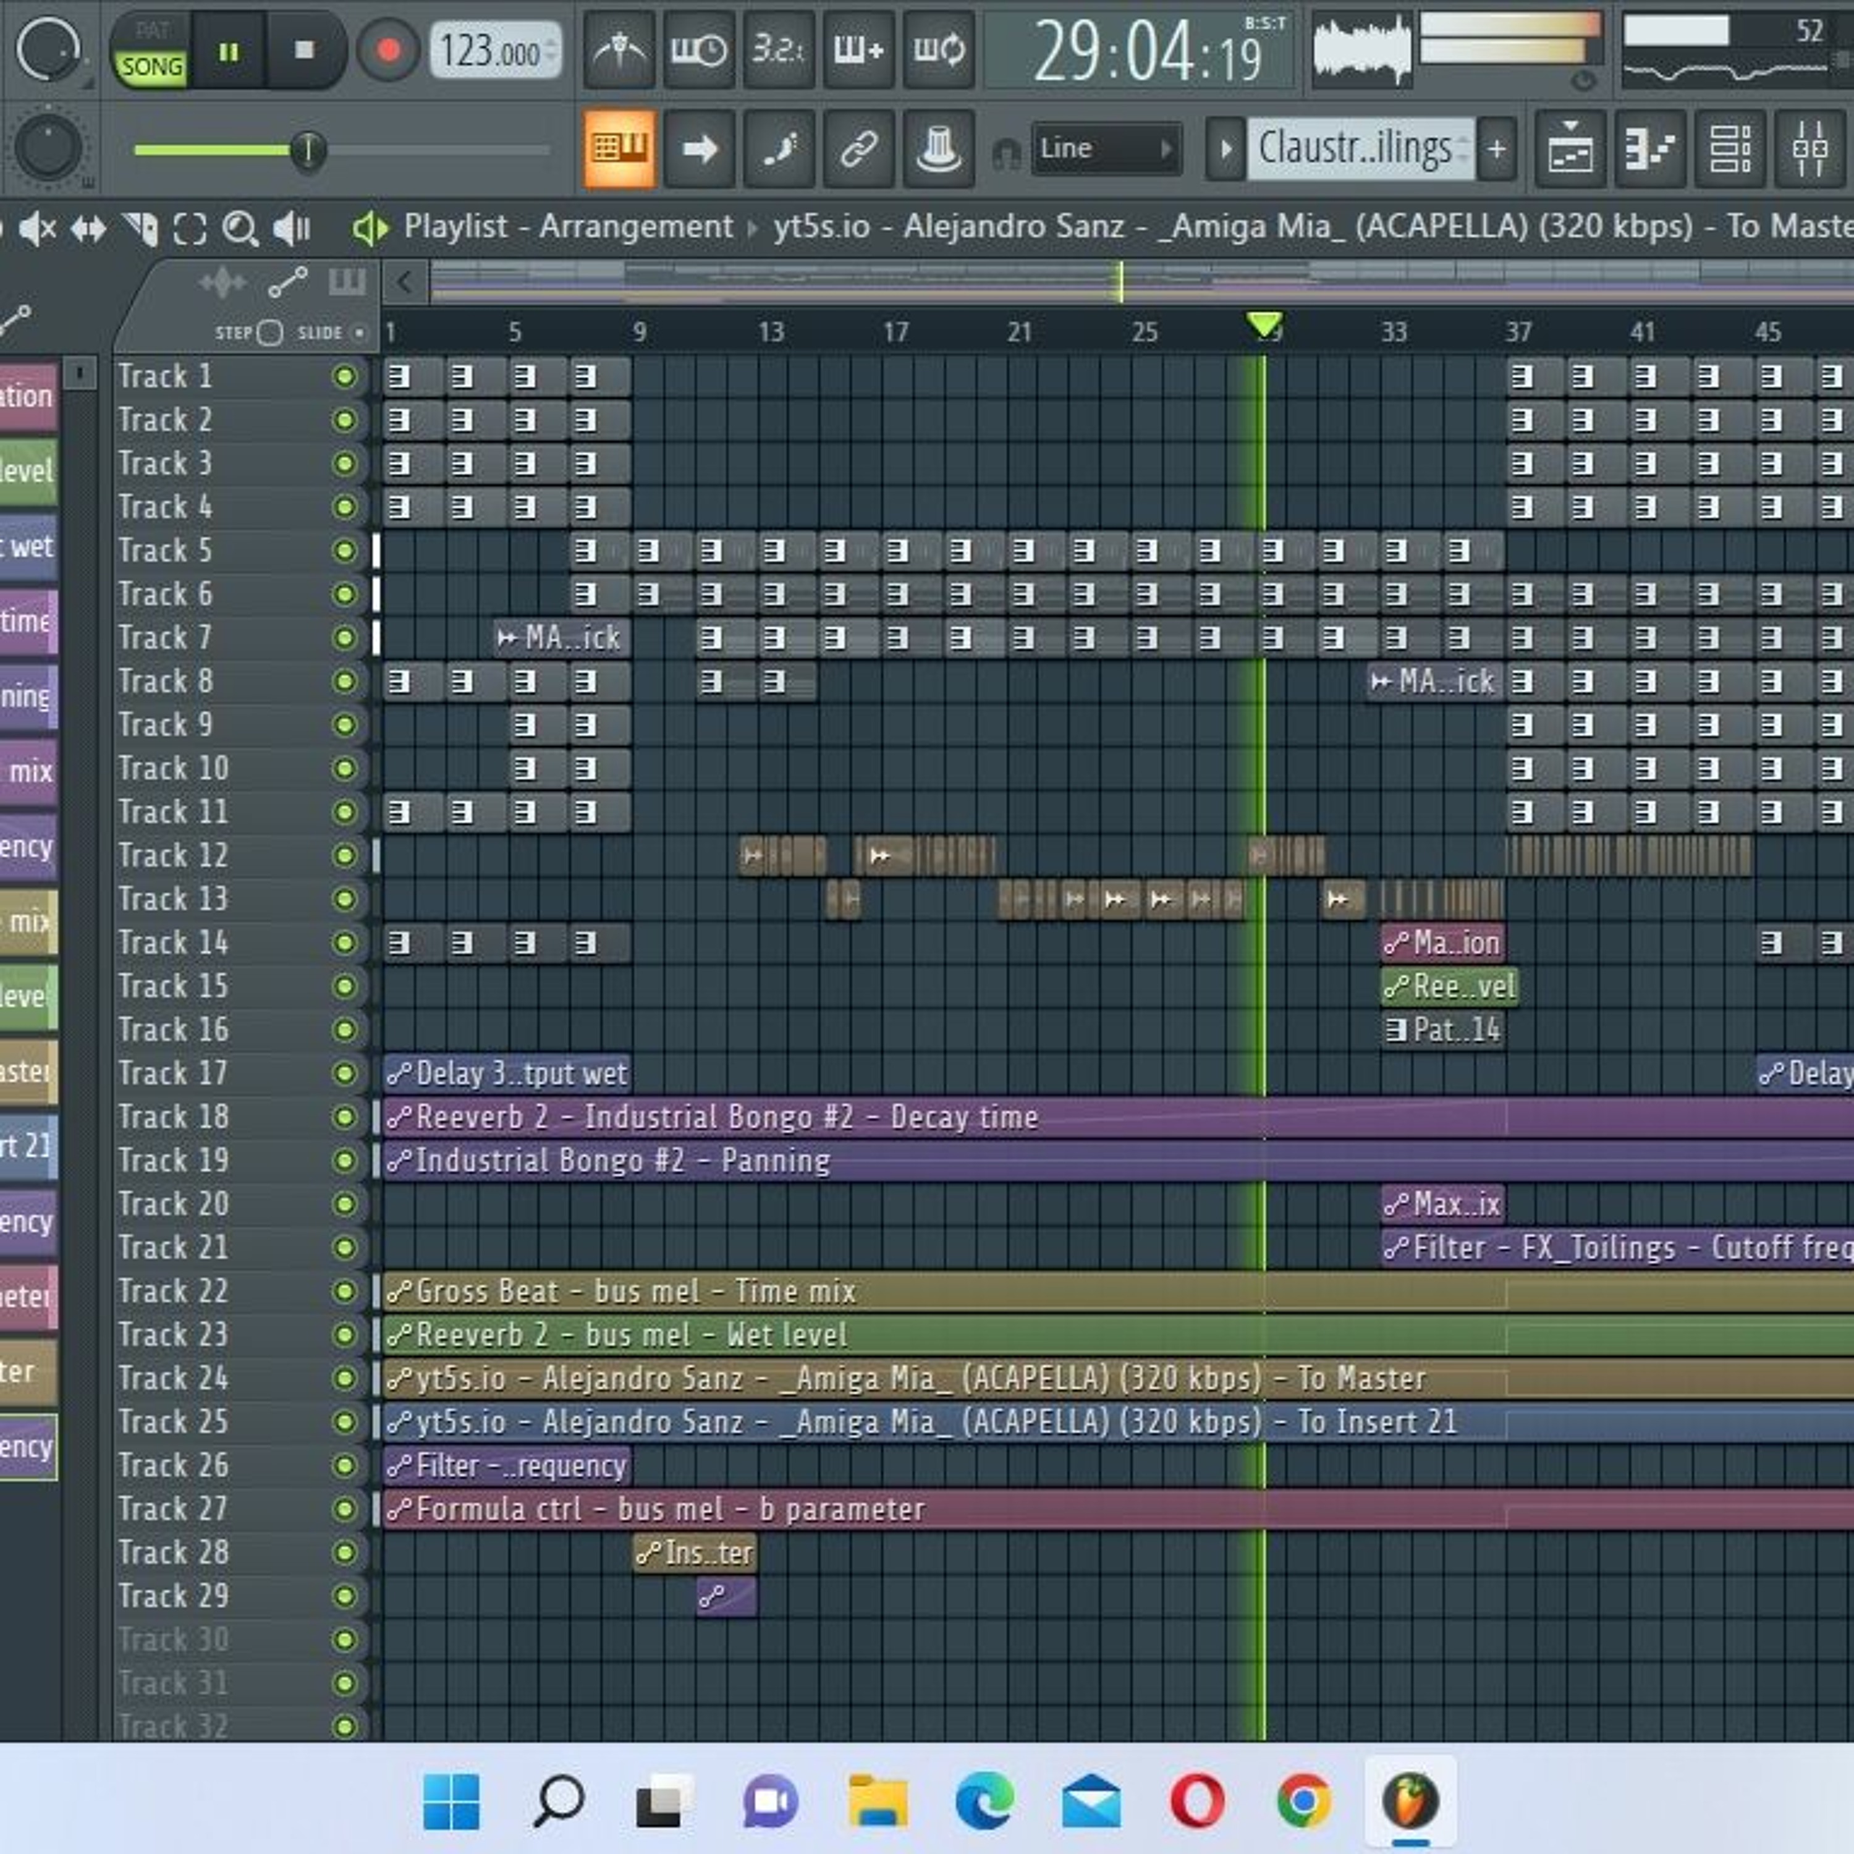This screenshot has width=1854, height=1854.
Task: Open File Explorer from taskbar
Action: [877, 1801]
